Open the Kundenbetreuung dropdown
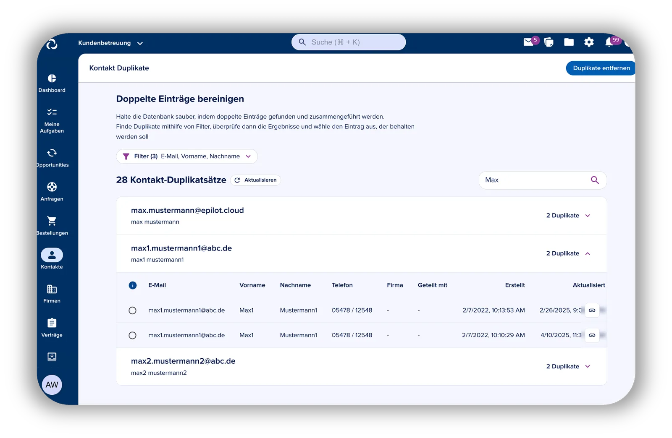Image resolution: width=672 pixels, height=438 pixels. [110, 43]
